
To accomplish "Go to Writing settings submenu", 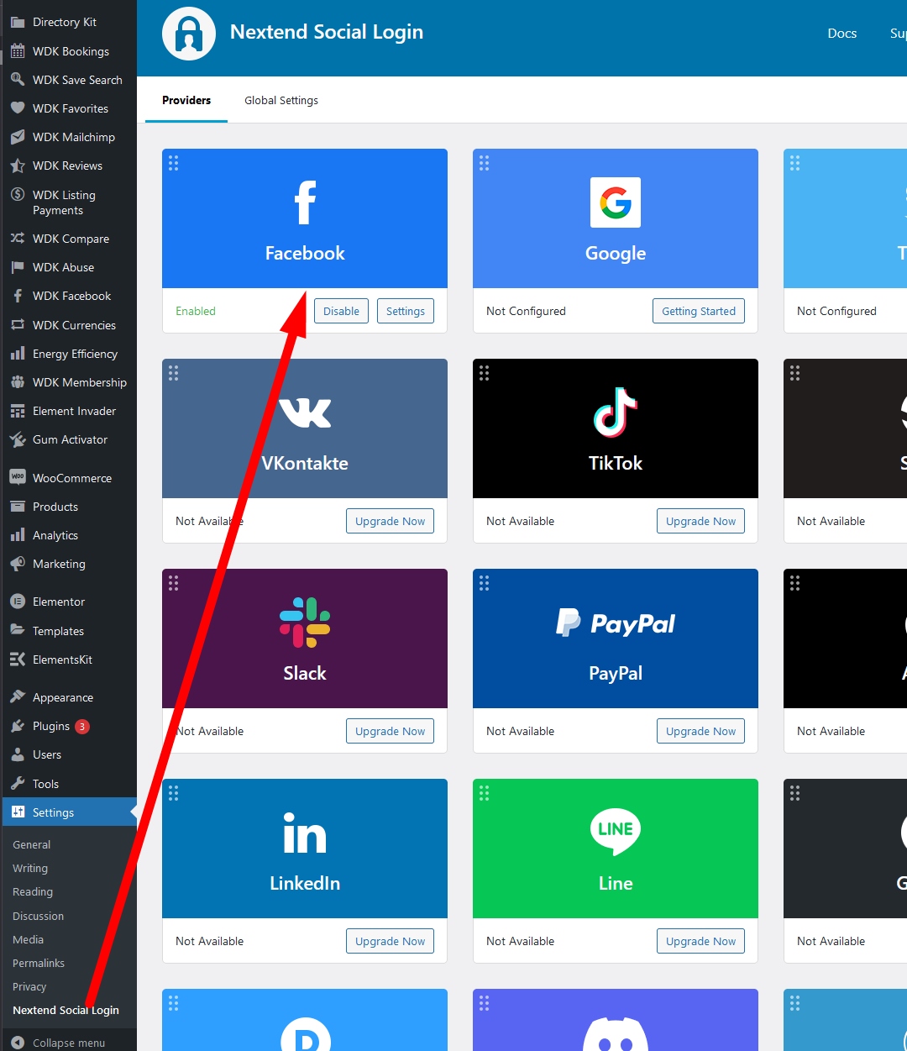I will 30,868.
